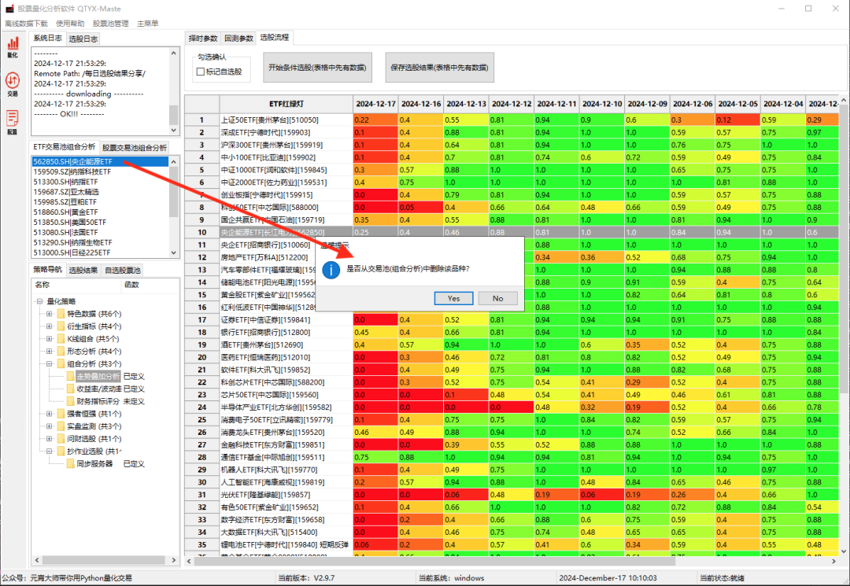Select 走势叠加分析 in the strategy tree
850x586 pixels.
[x=98, y=377]
